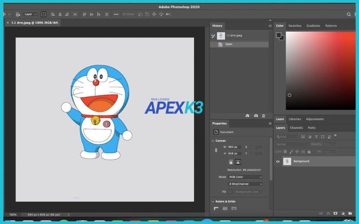Select the Open history state
Image resolution: width=359 pixels, height=224 pixels.
(x=239, y=44)
